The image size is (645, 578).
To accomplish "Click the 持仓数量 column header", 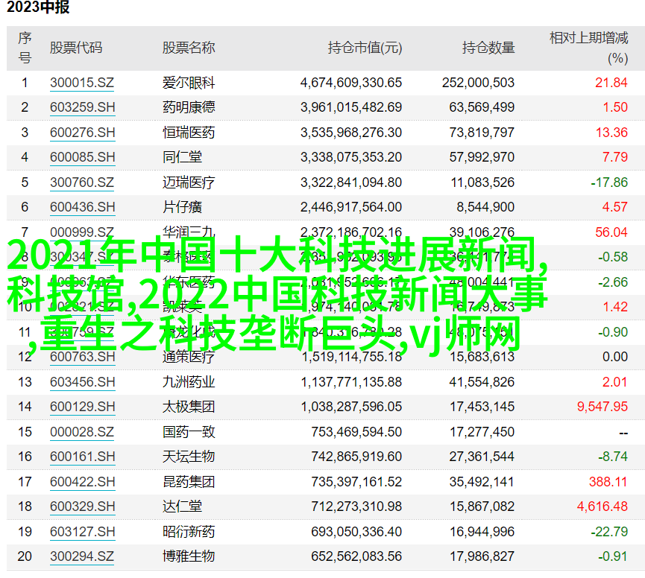I will (x=488, y=48).
